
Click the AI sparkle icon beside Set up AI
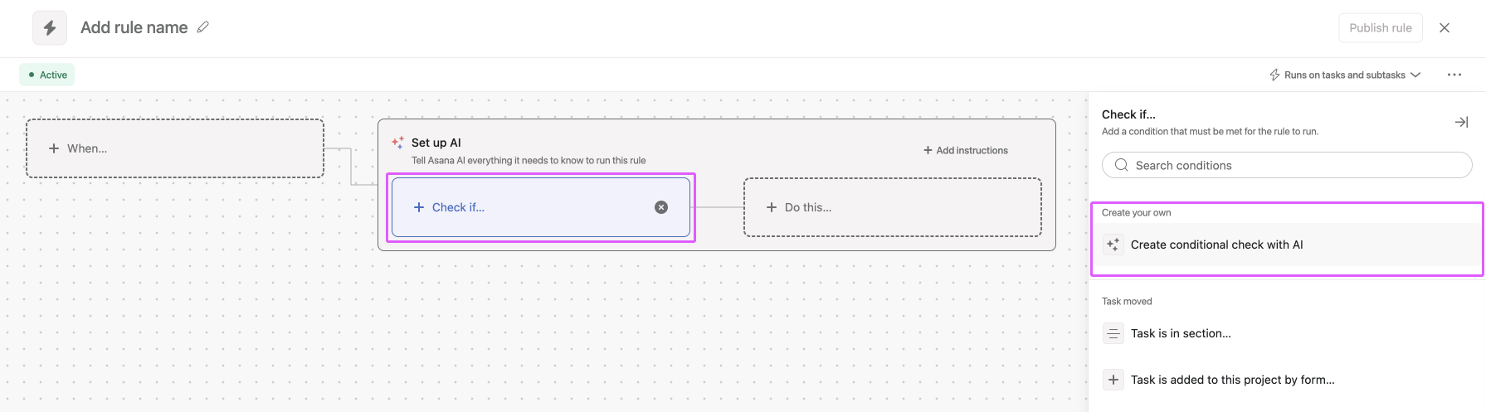tap(398, 143)
